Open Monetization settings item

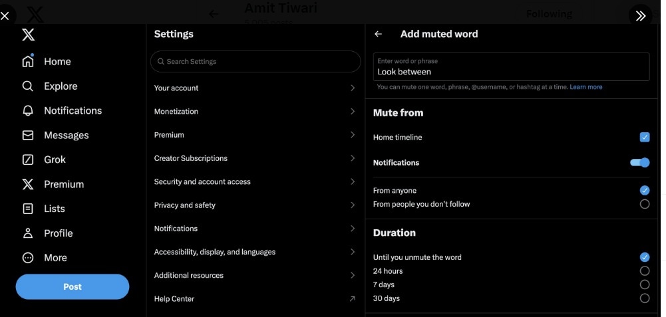point(255,112)
